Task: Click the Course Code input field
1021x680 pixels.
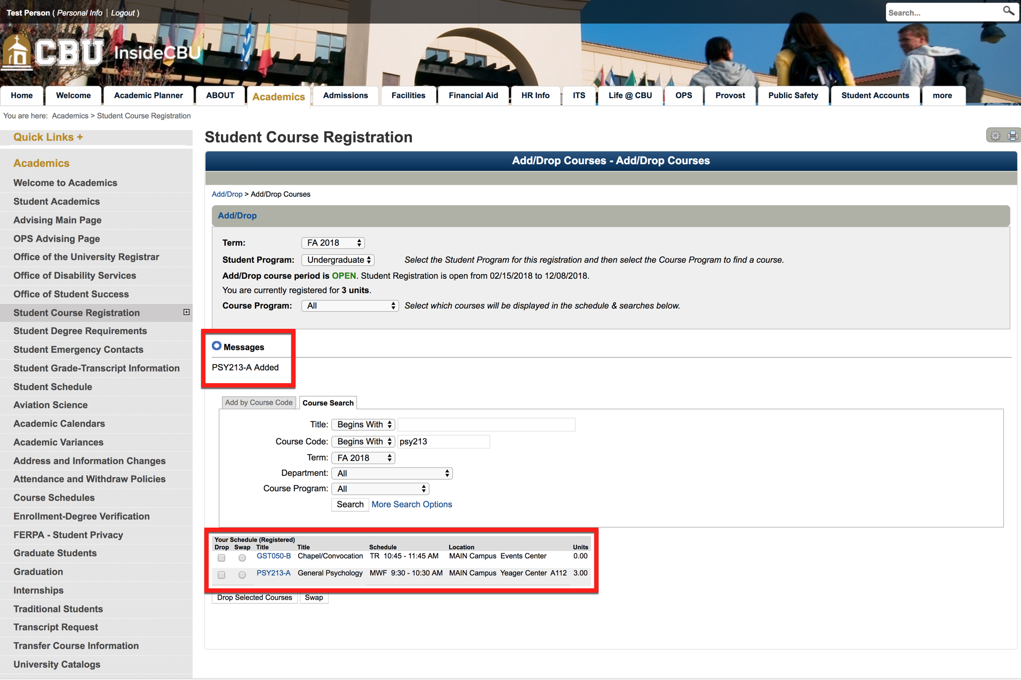Action: [x=443, y=441]
